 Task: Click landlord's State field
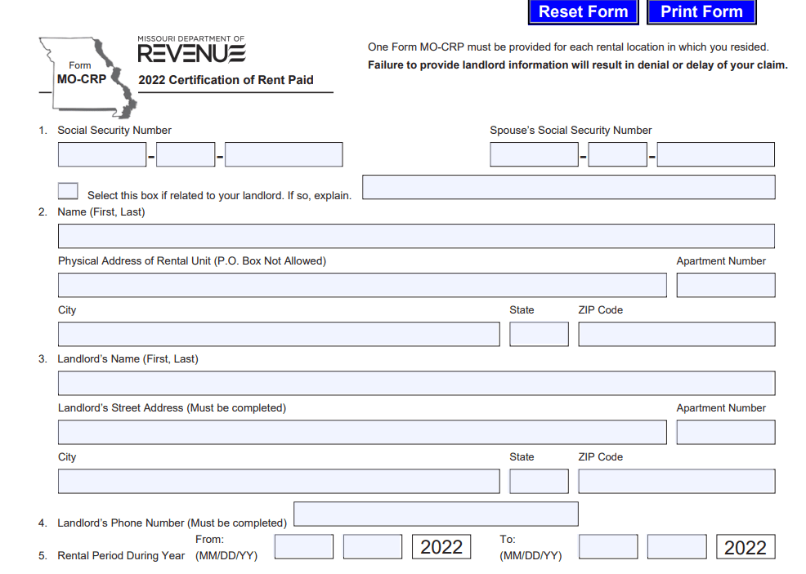coord(540,481)
